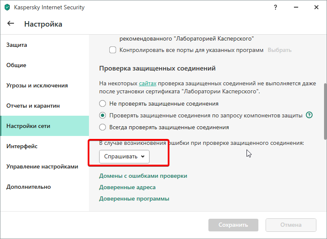
Task: Select 'Настройки сети' in sidebar
Action: pos(44,126)
